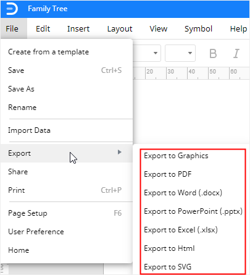The width and height of the screenshot is (250, 275).
Task: Click the Edraw logo icon
Action: click(12, 9)
